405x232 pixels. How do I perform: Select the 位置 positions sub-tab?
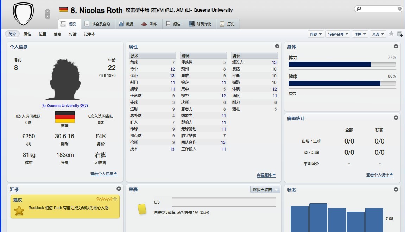pos(42,34)
